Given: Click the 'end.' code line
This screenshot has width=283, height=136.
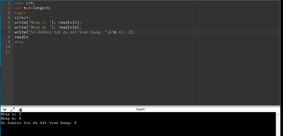Looking at the screenshot, I should click(19, 42).
